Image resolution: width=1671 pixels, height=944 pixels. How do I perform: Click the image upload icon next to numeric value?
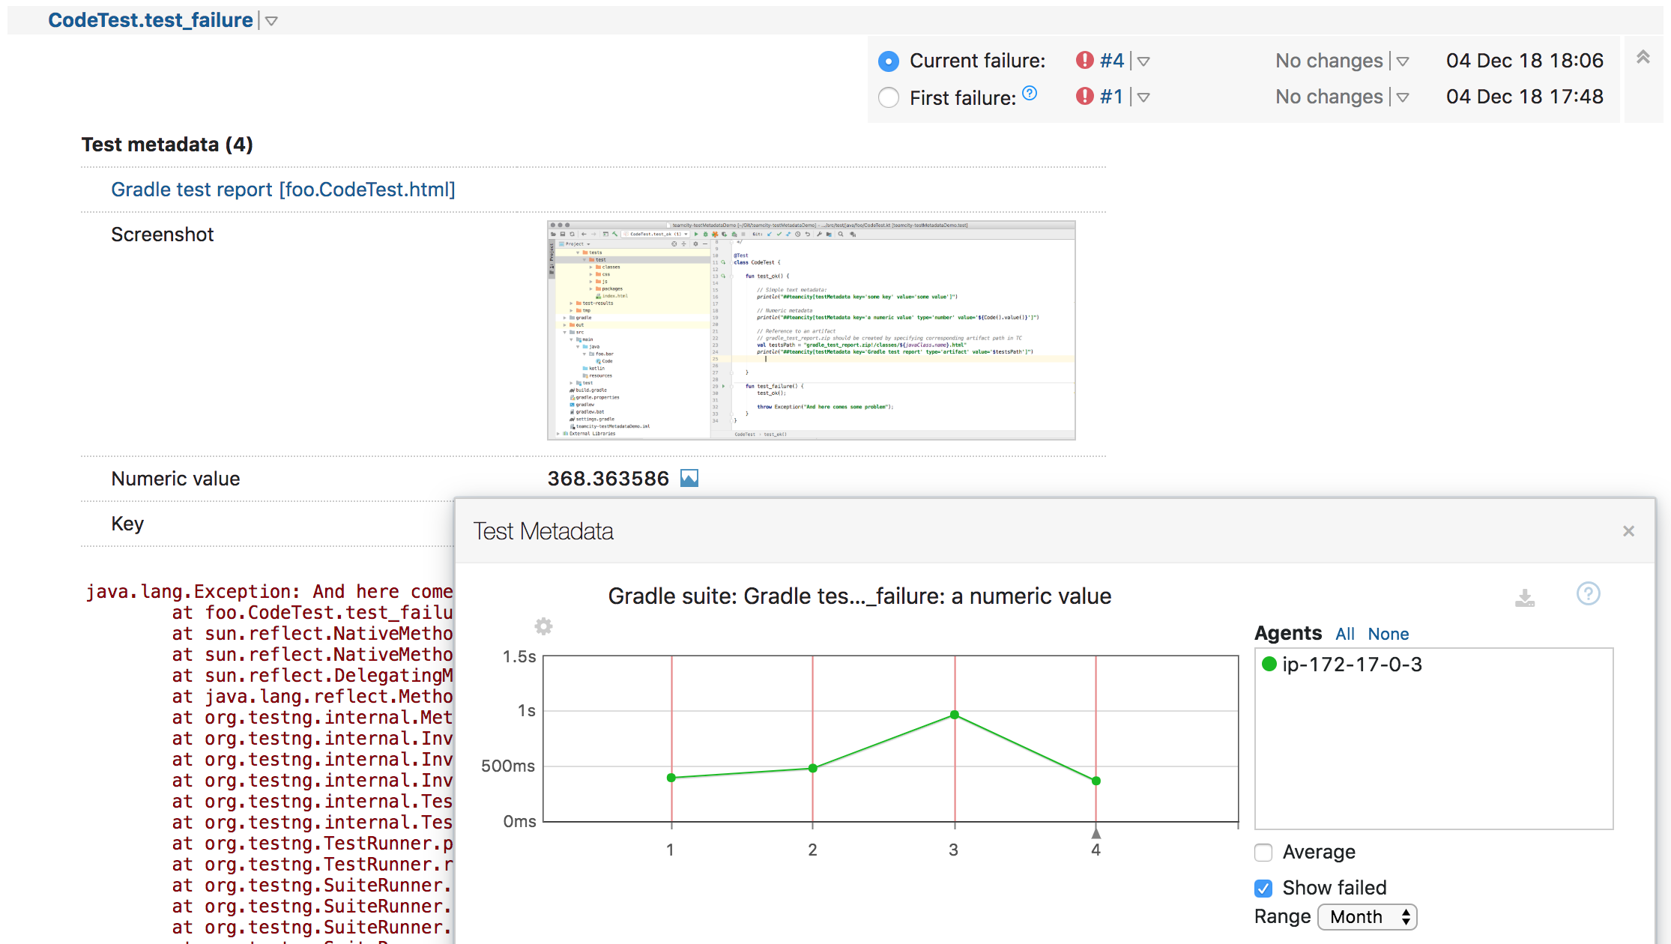coord(689,478)
